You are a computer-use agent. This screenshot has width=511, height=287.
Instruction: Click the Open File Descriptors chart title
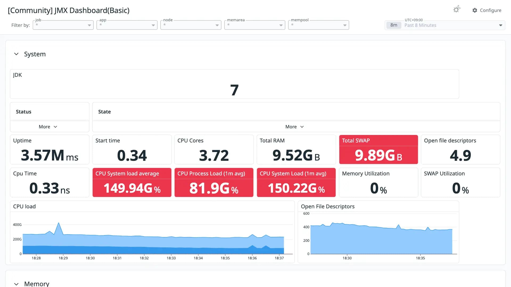[x=328, y=206]
